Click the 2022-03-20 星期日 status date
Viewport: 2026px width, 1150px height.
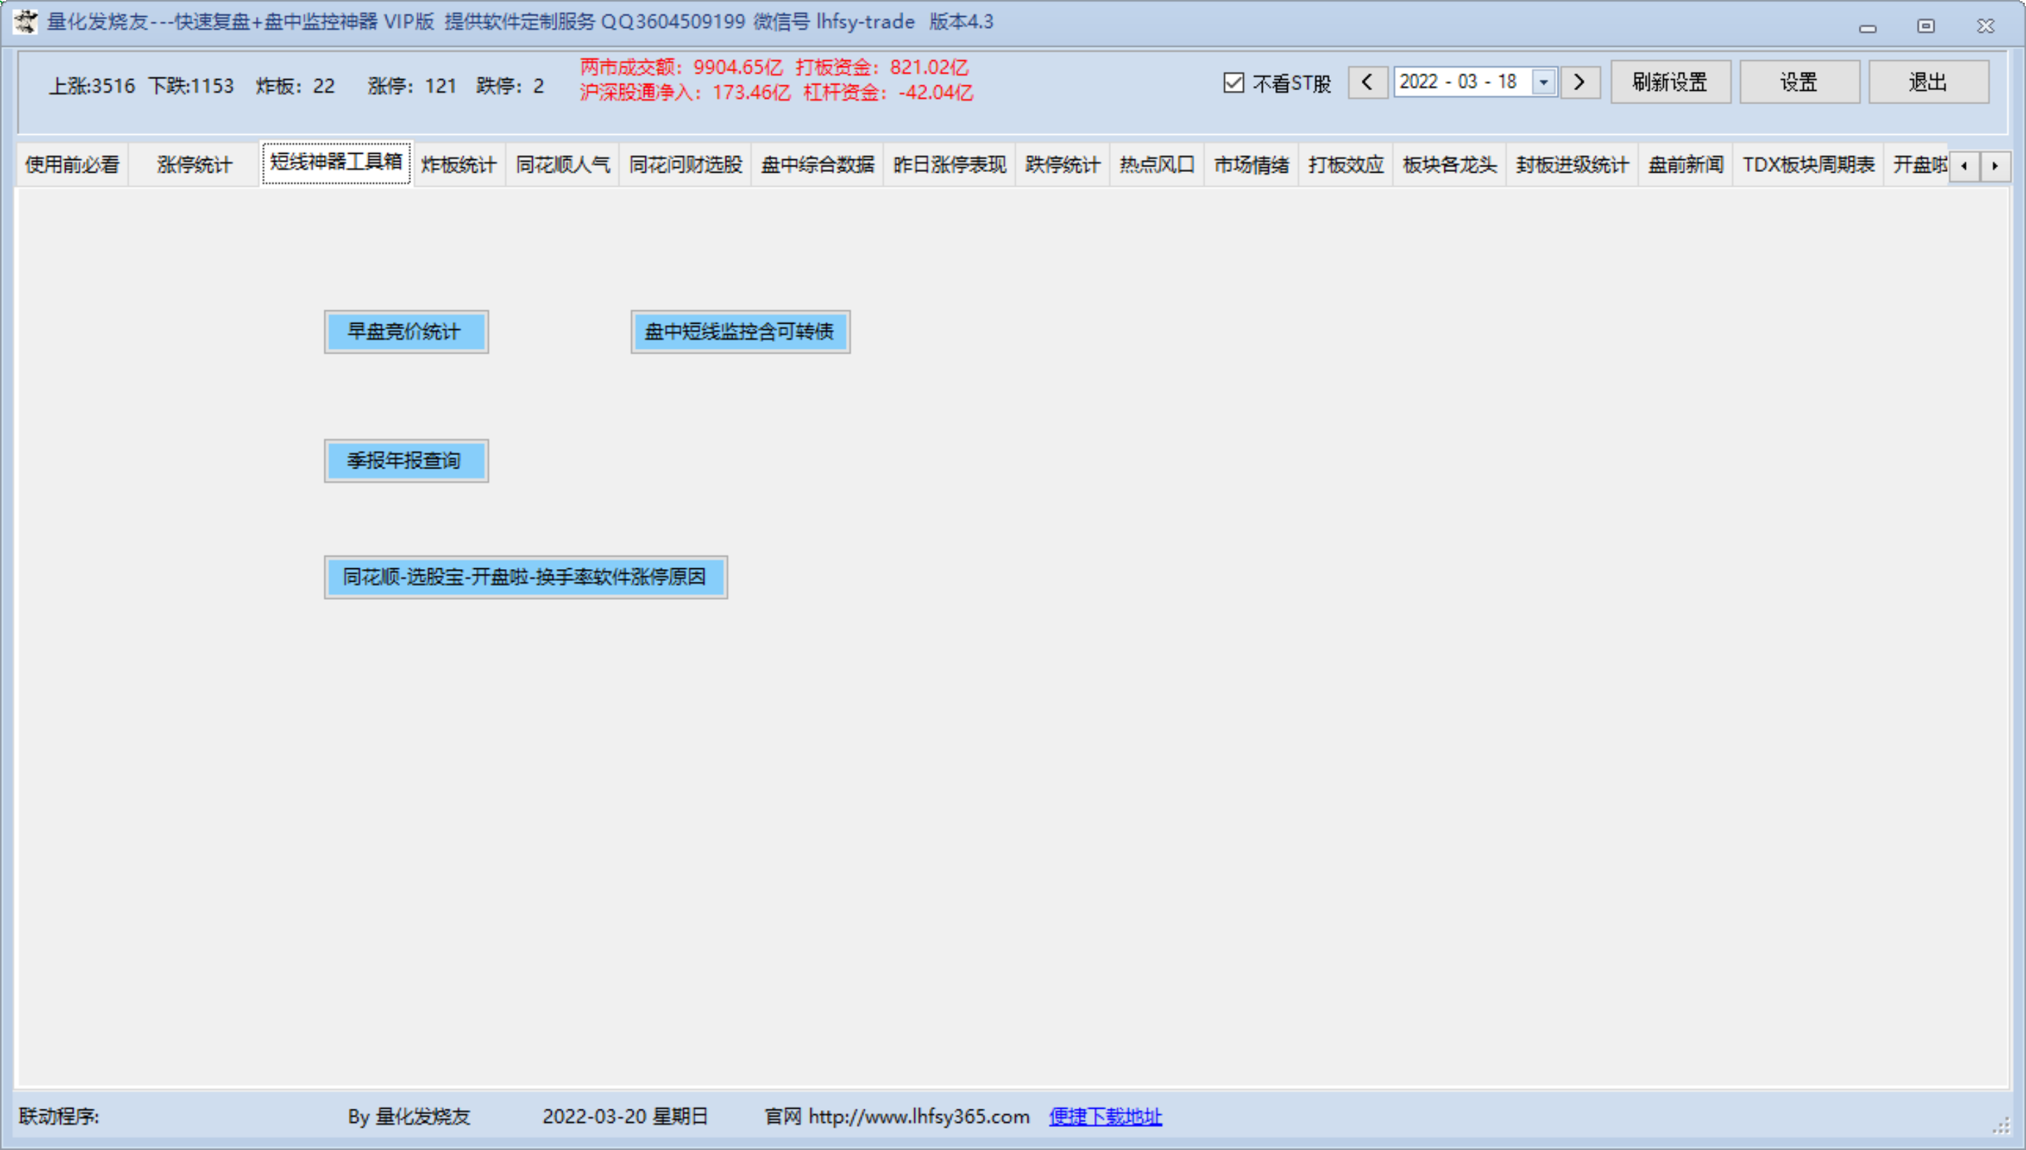[625, 1116]
